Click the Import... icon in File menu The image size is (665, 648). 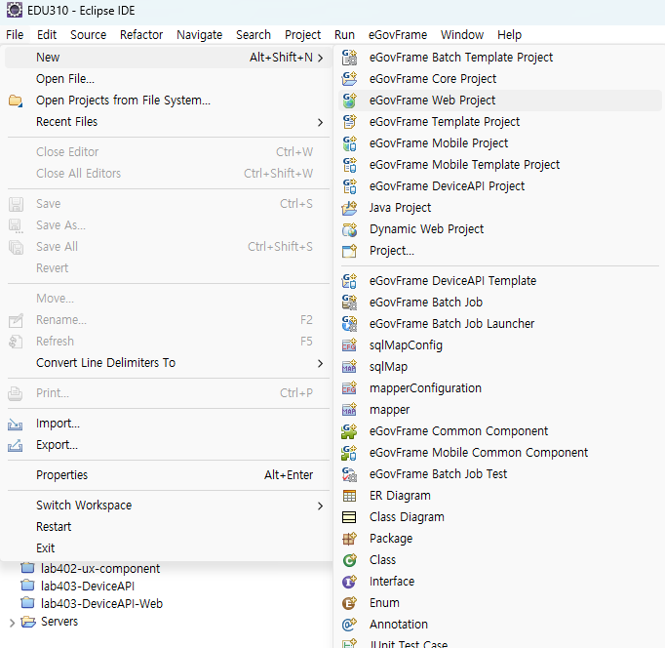16,424
